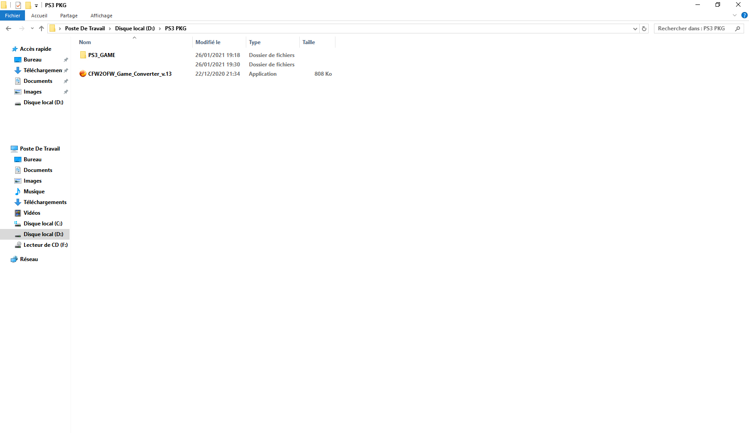Open Customize Quick Access Toolbar dropdown

point(37,6)
